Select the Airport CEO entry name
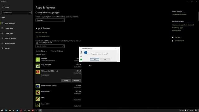 click(x=45, y=104)
